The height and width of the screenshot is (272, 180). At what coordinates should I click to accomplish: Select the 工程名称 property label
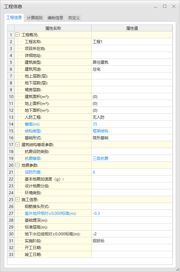click(33, 42)
